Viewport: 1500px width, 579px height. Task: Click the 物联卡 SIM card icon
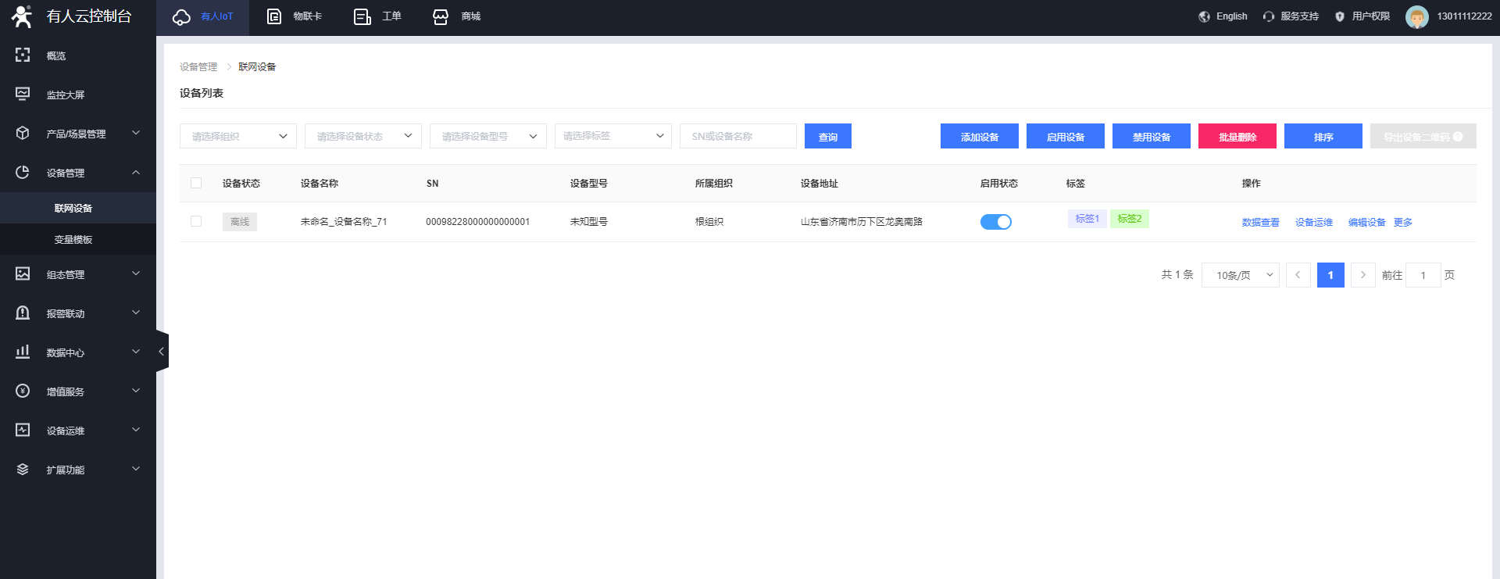coord(274,16)
